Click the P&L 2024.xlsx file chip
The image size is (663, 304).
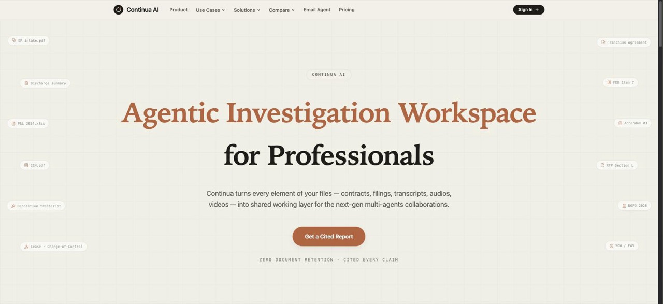[x=28, y=123]
